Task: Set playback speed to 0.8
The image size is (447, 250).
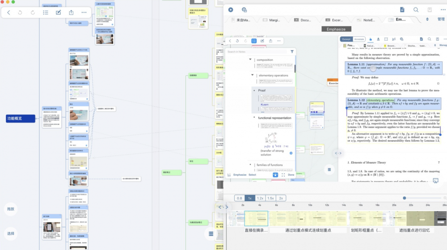Action: tap(240, 198)
